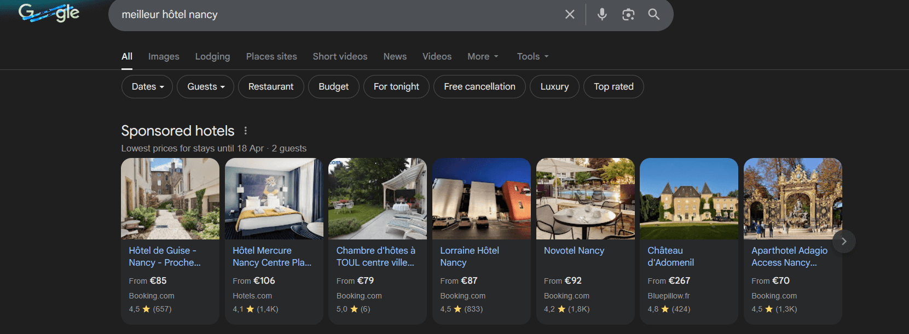
Task: Click the 4,5 (657) rating
Action: [150, 309]
